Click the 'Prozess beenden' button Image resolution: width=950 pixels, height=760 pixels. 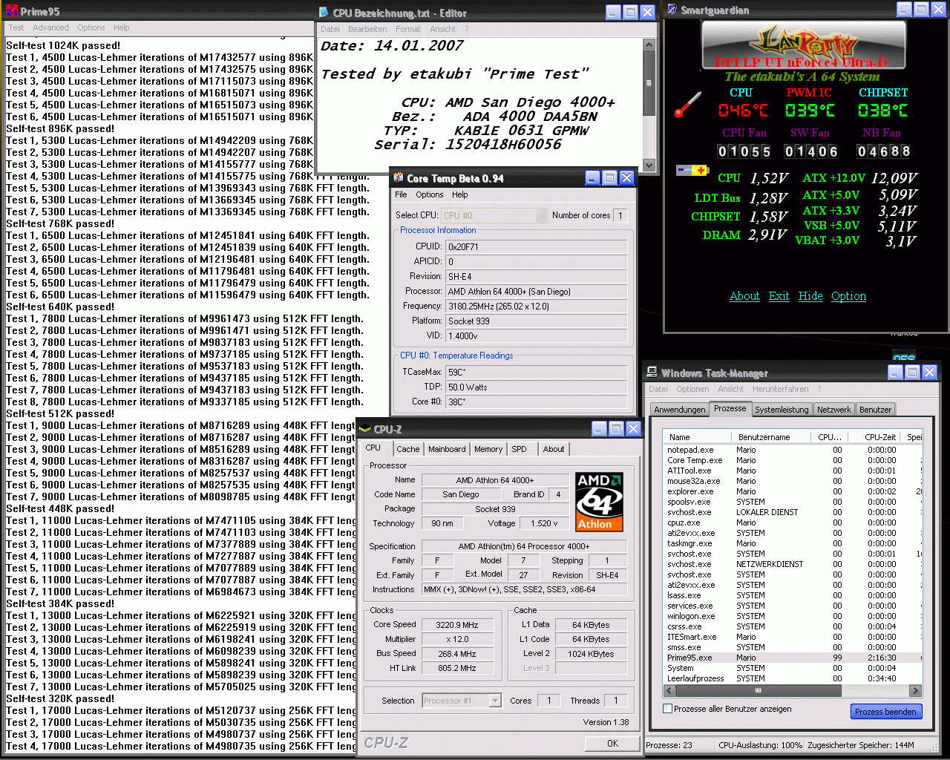tap(885, 712)
